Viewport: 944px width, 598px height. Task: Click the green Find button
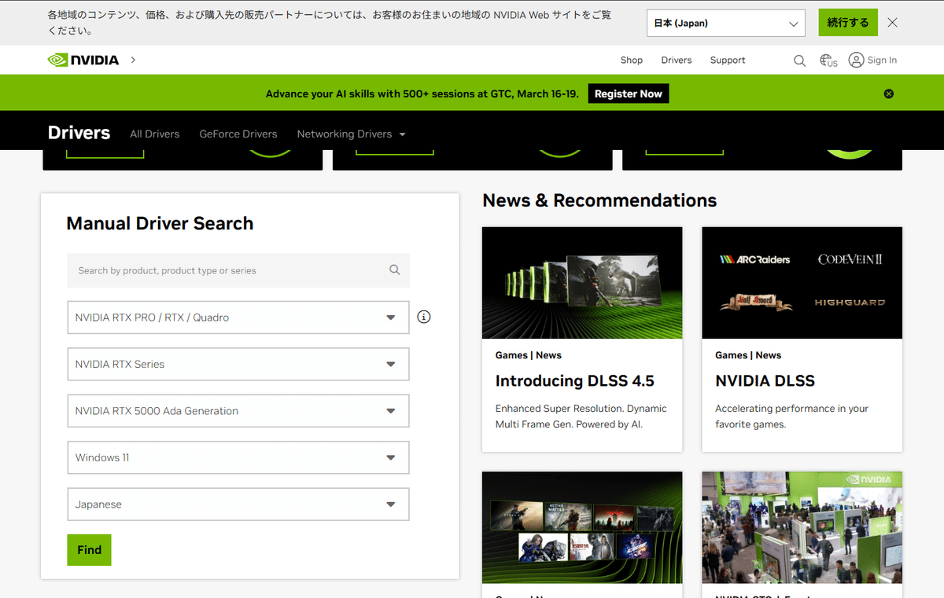click(89, 550)
